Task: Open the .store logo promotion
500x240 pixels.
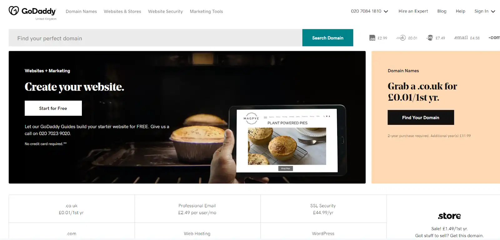Action: 449,216
